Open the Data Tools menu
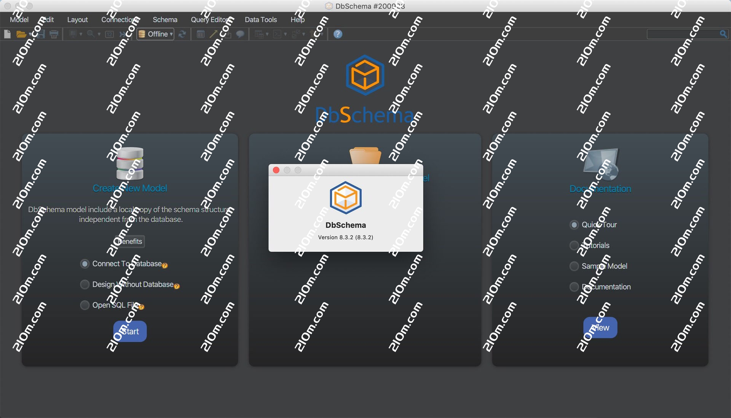The image size is (731, 418). pos(260,19)
